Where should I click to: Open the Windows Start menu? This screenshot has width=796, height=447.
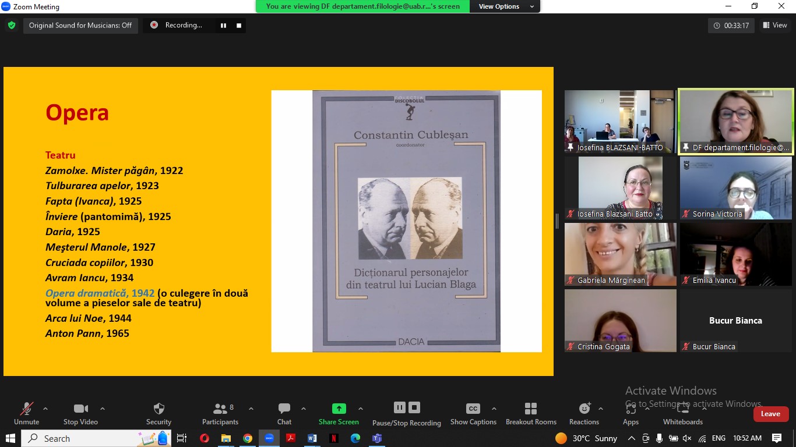(10, 438)
